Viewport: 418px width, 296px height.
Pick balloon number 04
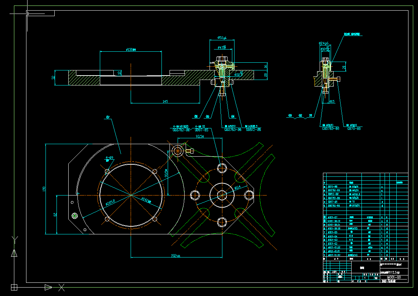tap(233, 116)
